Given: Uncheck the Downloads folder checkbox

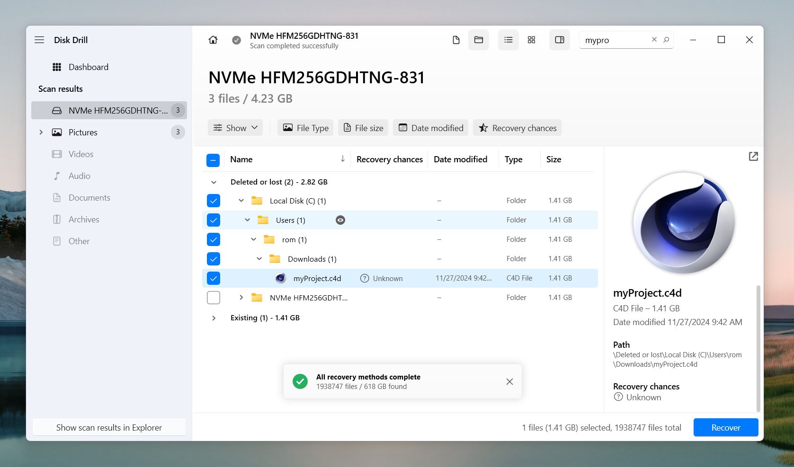Looking at the screenshot, I should click(214, 259).
